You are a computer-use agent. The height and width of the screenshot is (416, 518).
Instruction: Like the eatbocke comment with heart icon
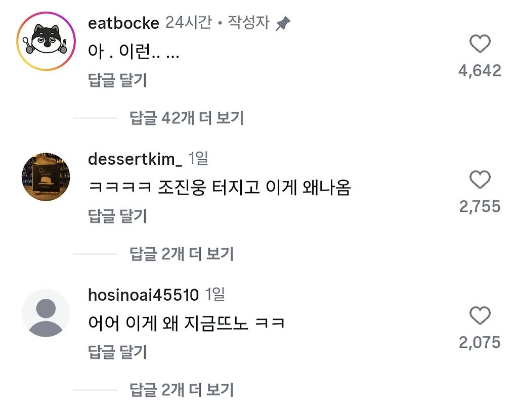coord(480,44)
